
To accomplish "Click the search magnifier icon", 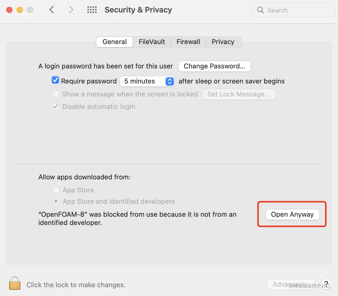I will tap(260, 10).
